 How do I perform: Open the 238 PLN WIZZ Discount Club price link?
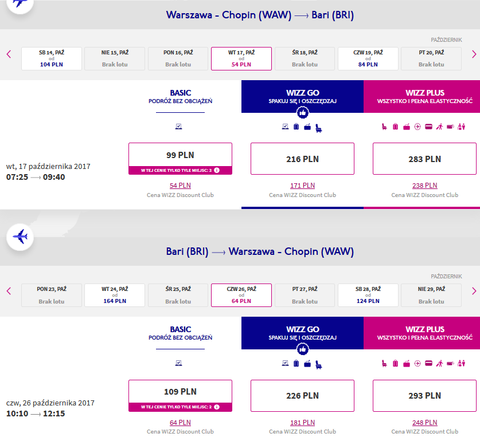(424, 186)
